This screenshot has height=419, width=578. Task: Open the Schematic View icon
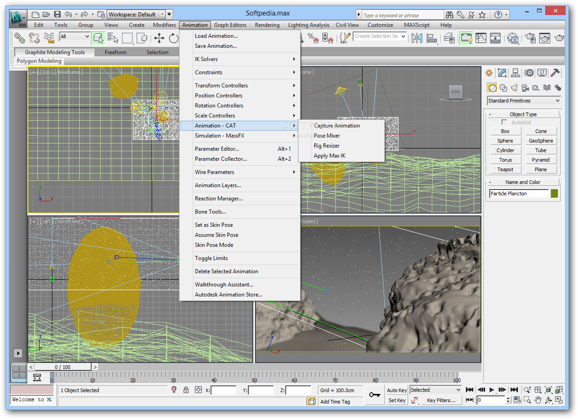[496, 38]
